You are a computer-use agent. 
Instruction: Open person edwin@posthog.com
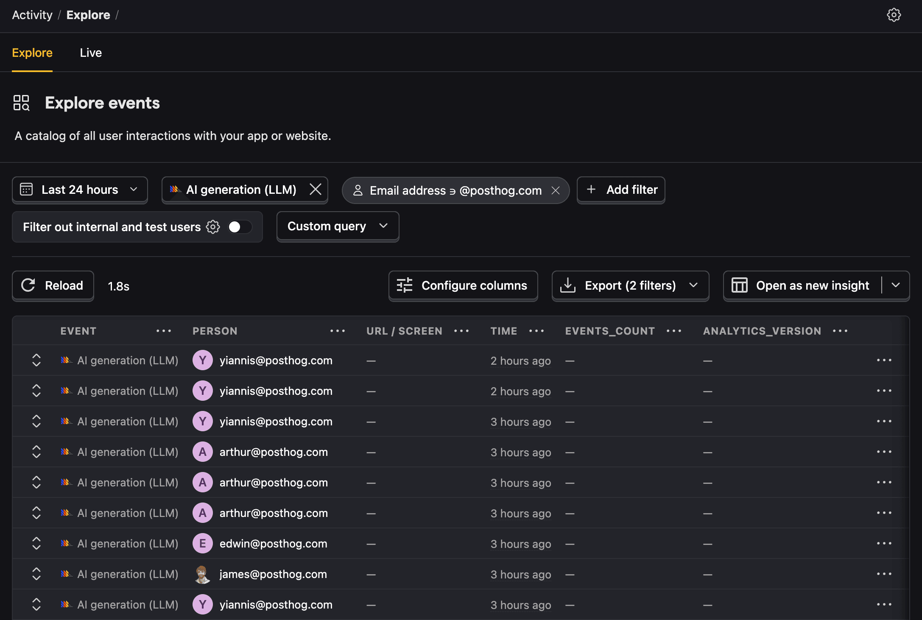point(273,544)
